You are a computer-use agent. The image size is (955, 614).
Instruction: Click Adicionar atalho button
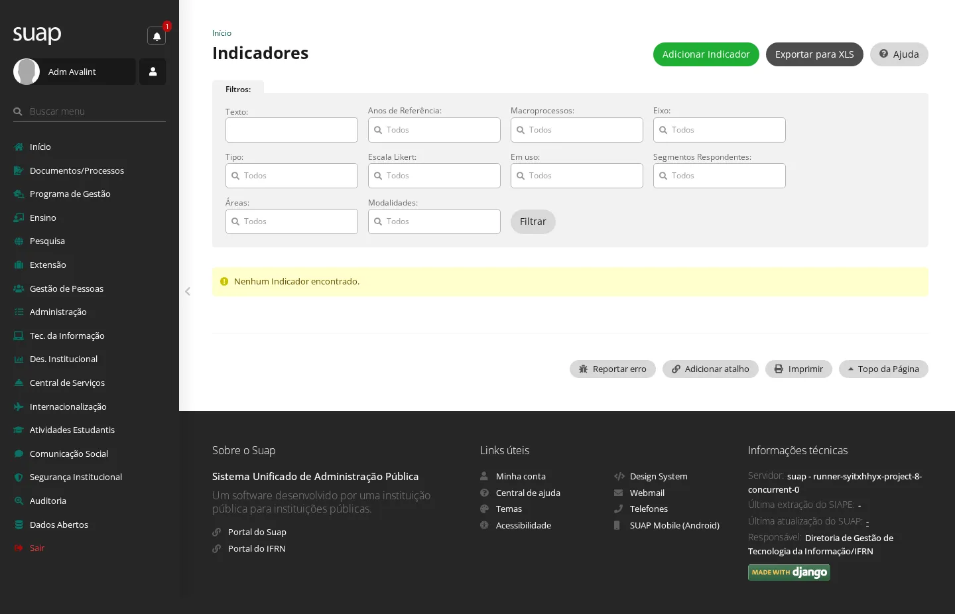pyautogui.click(x=710, y=369)
